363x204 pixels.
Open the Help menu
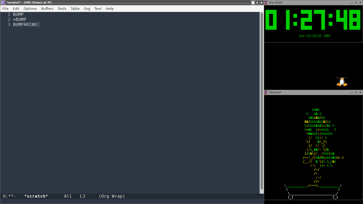pyautogui.click(x=110, y=8)
